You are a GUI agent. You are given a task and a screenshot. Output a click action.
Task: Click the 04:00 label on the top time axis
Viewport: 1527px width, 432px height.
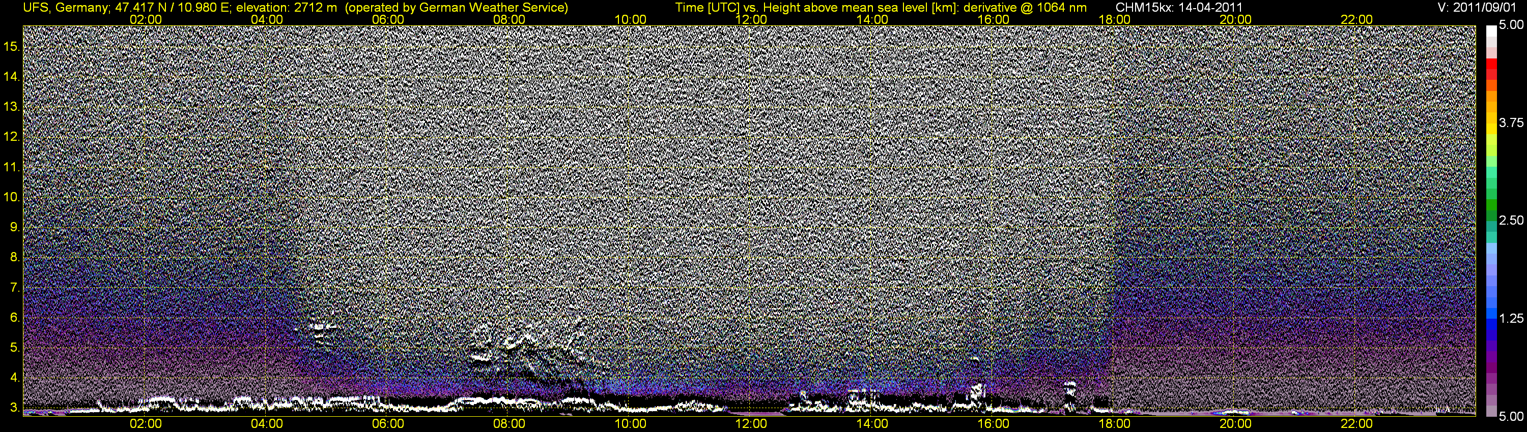point(267,19)
